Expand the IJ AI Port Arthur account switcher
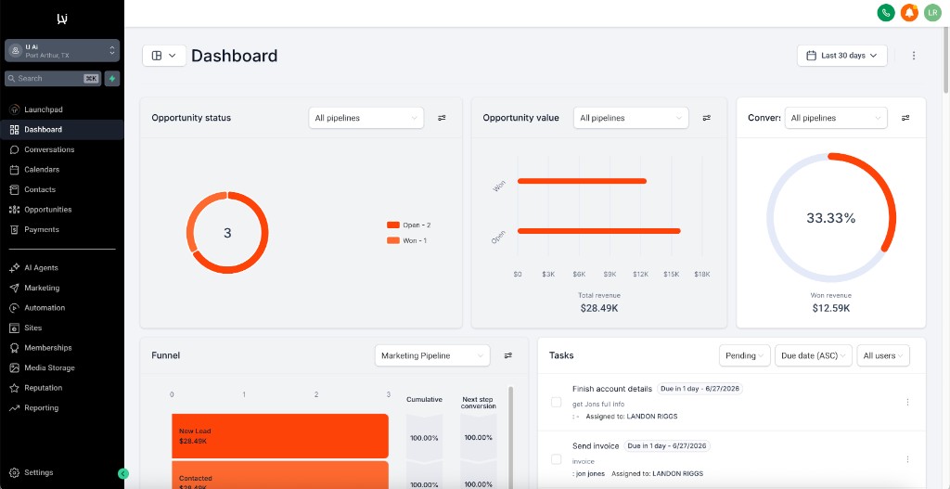 pos(62,50)
